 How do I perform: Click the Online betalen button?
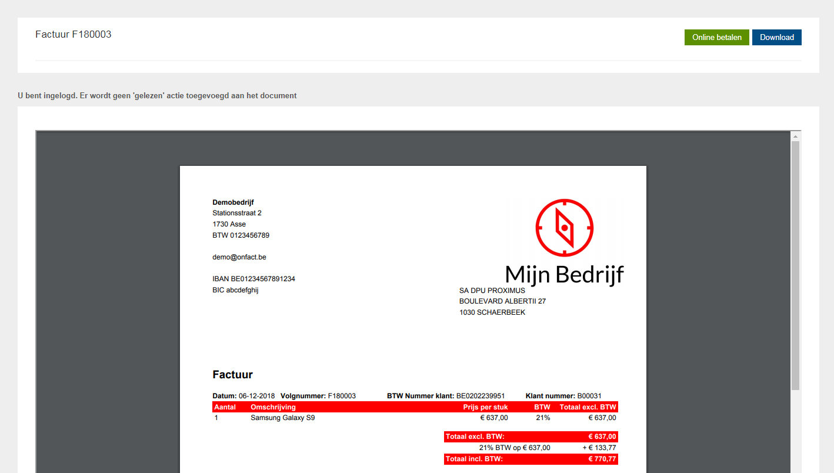[716, 37]
